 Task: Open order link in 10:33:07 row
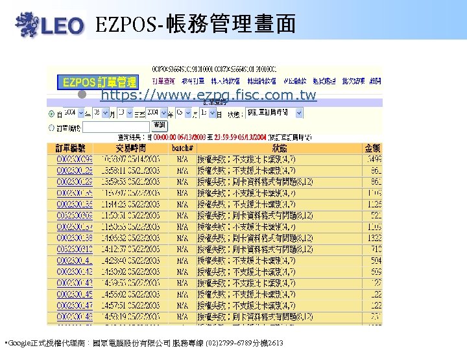75,159
